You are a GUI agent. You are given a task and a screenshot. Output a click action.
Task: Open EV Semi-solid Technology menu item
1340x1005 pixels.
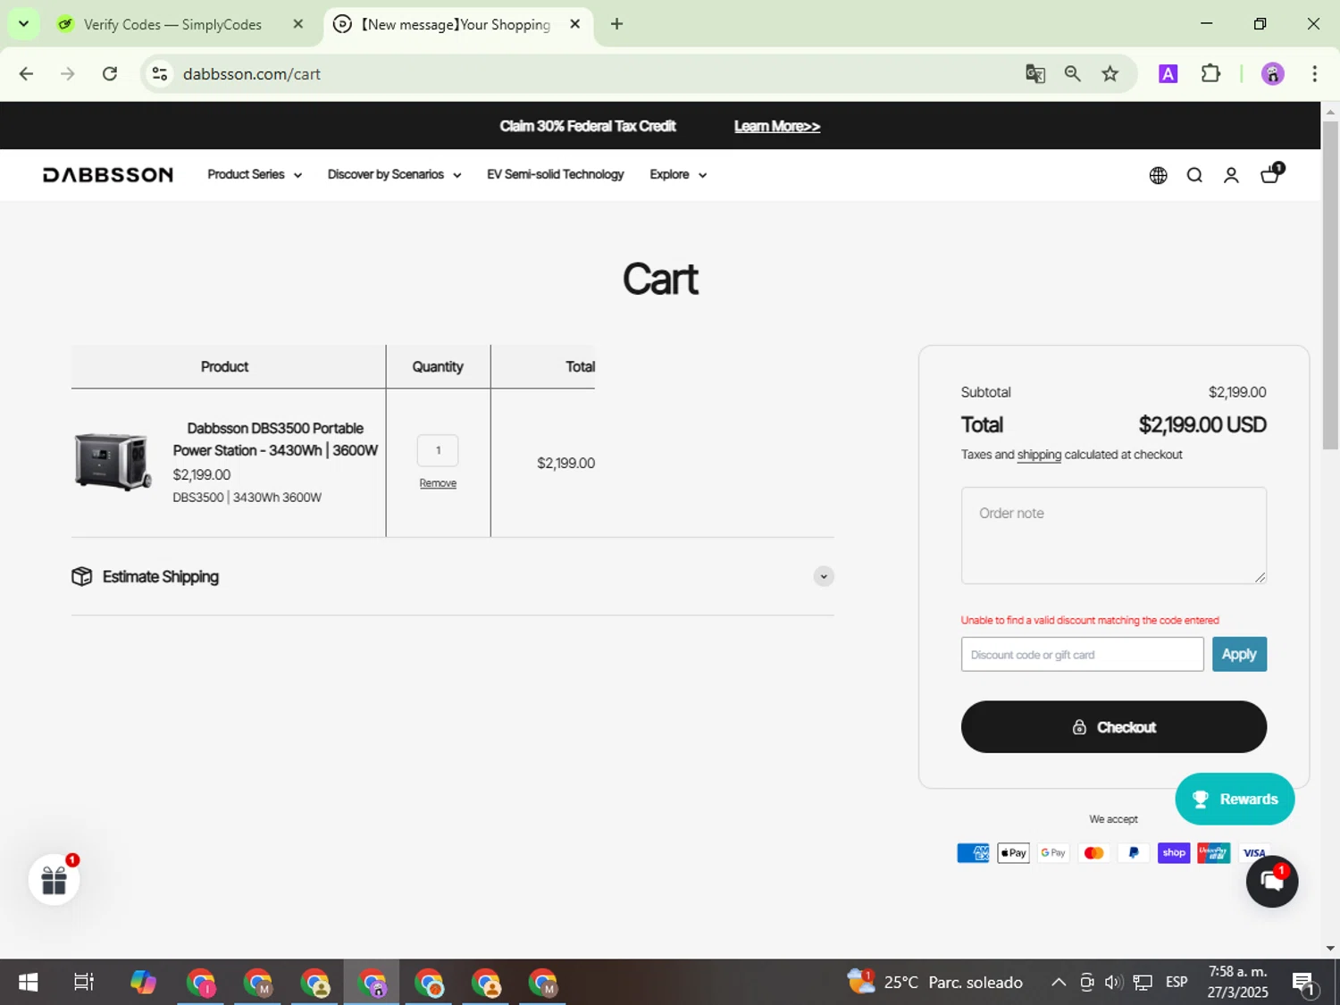pyautogui.click(x=555, y=175)
